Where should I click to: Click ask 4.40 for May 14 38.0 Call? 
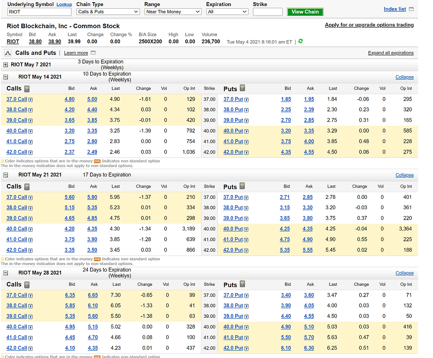point(92,109)
